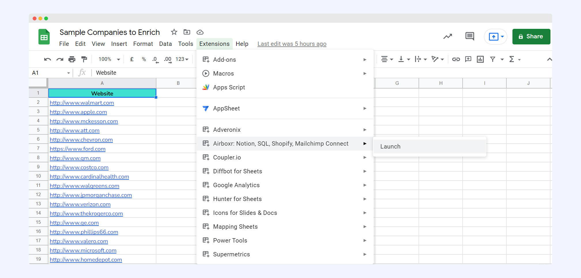Image resolution: width=581 pixels, height=278 pixels.
Task: Click Launch in the Airboxr submenu
Action: [x=429, y=146]
